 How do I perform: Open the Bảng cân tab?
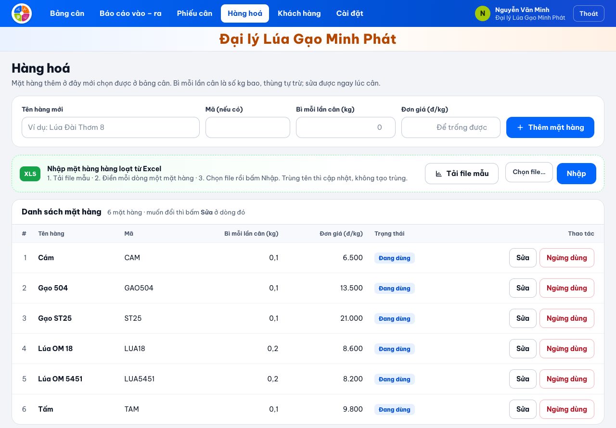[x=67, y=13]
